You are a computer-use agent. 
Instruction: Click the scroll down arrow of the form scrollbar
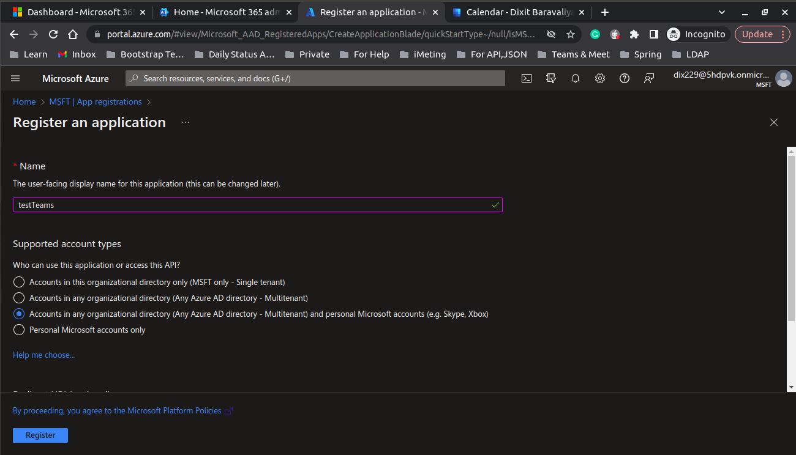pyautogui.click(x=791, y=387)
